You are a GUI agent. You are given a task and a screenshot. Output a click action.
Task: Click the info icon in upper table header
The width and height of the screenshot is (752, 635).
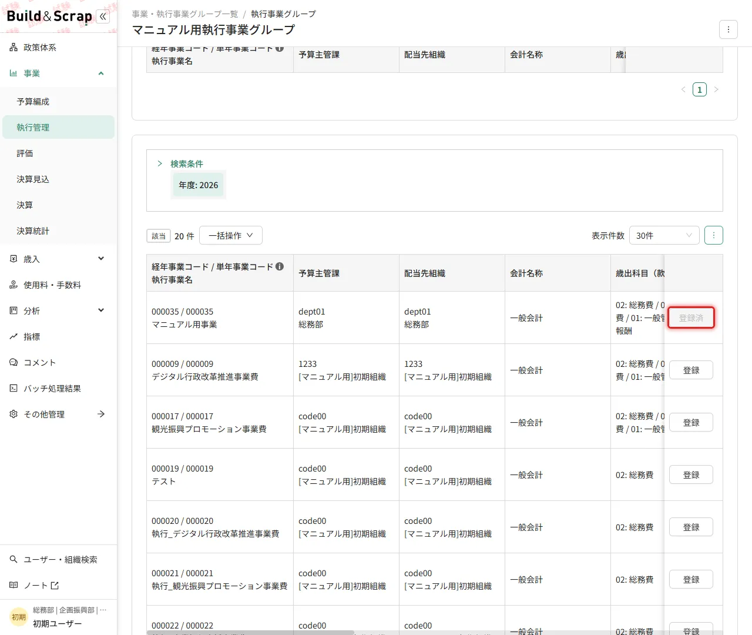pos(280,49)
